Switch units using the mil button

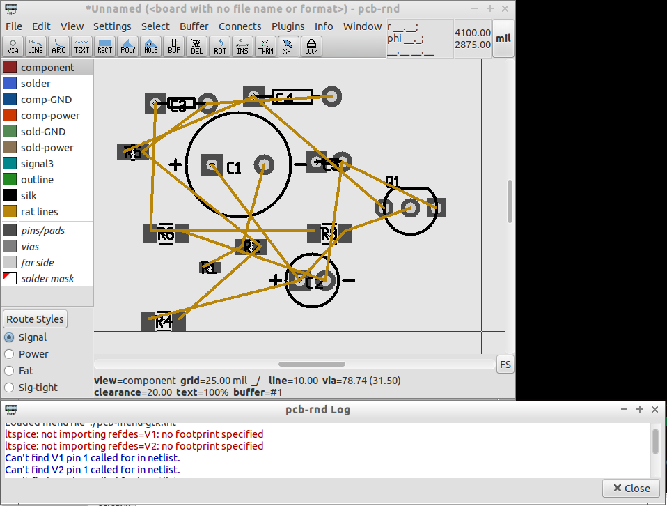(x=503, y=38)
